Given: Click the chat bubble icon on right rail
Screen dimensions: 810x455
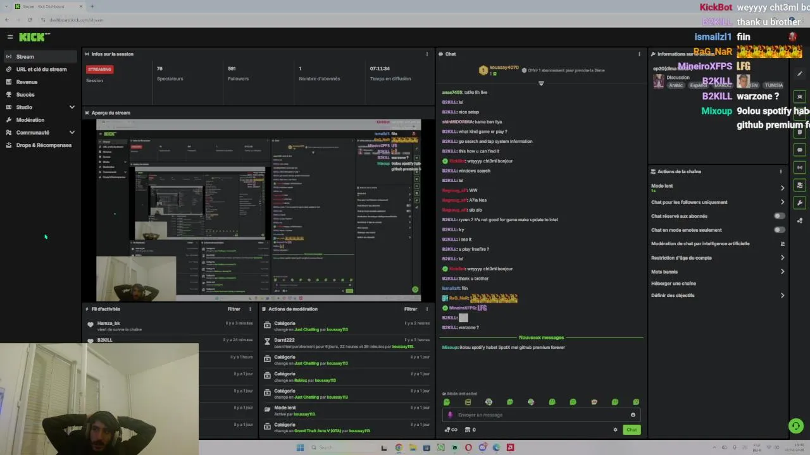Looking at the screenshot, I should (x=800, y=150).
